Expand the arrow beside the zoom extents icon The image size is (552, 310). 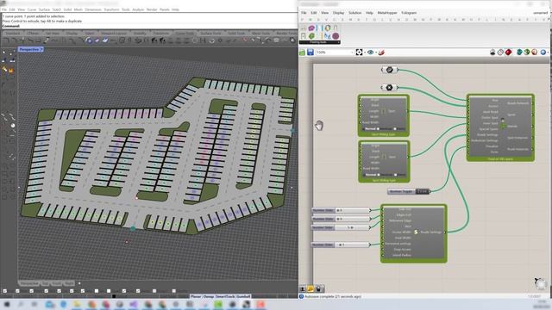click(x=364, y=53)
